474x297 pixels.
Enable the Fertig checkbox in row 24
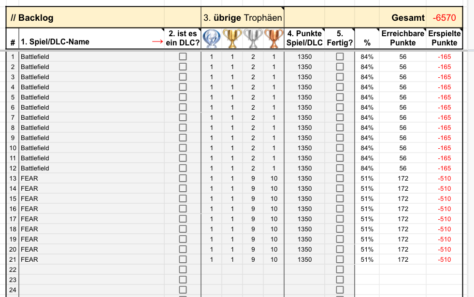point(340,290)
